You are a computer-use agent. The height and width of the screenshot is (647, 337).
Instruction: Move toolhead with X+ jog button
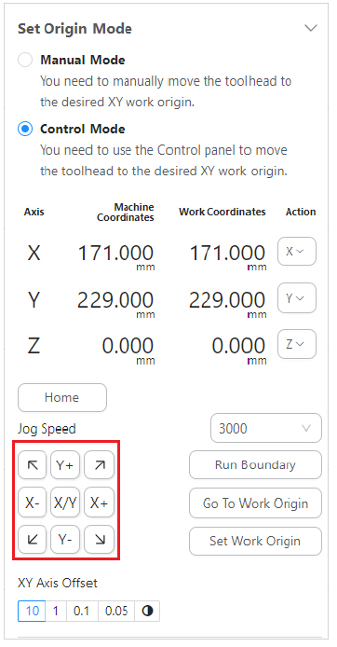pyautogui.click(x=99, y=502)
